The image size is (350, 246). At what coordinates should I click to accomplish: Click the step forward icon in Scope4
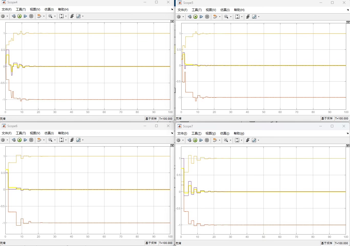(25, 16)
